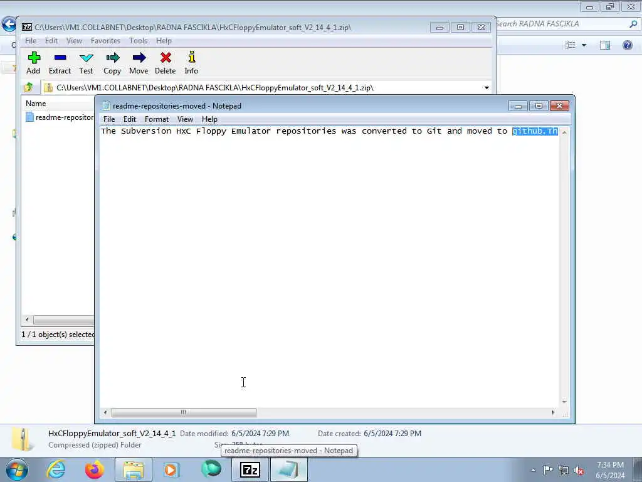The width and height of the screenshot is (642, 482).
Task: Close the Notepad window
Action: pyautogui.click(x=559, y=105)
